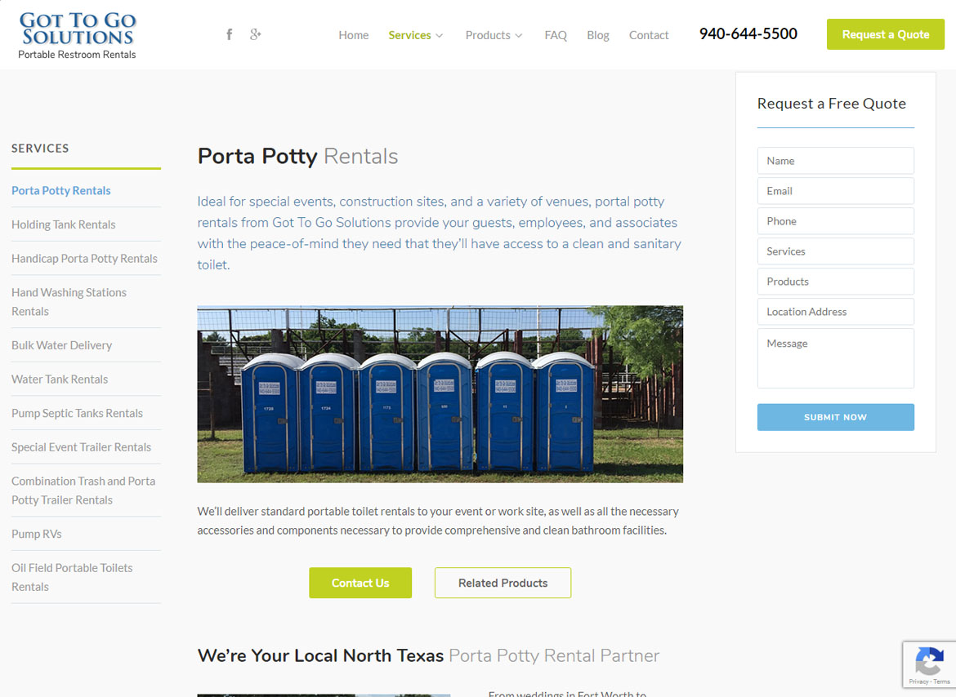Focus the Location Address input field
956x697 pixels.
pyautogui.click(x=835, y=312)
